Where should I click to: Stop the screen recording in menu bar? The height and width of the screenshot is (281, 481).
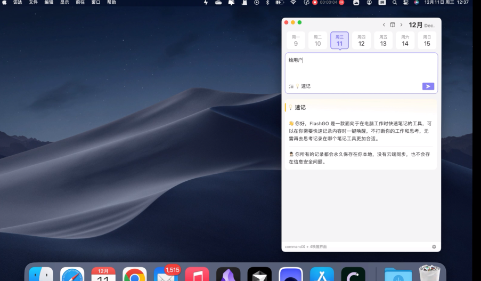pyautogui.click(x=315, y=3)
